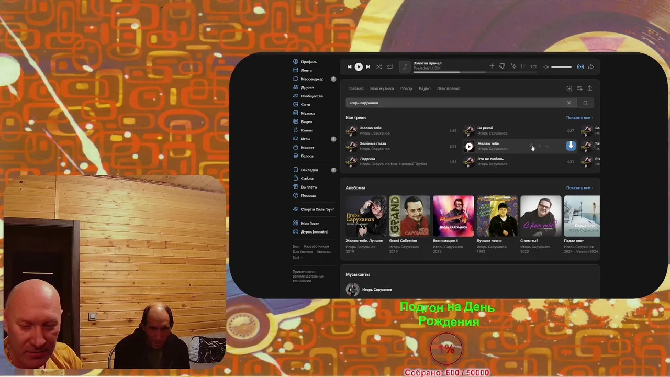
Task: Open the three-dots menu of highlighted track
Action: (x=547, y=146)
